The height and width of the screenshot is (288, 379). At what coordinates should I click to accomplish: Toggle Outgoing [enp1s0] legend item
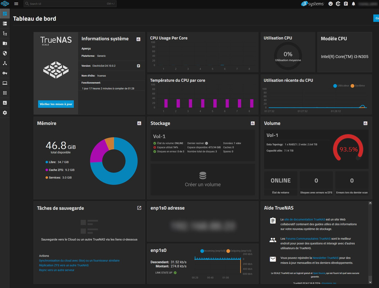click(x=239, y=251)
